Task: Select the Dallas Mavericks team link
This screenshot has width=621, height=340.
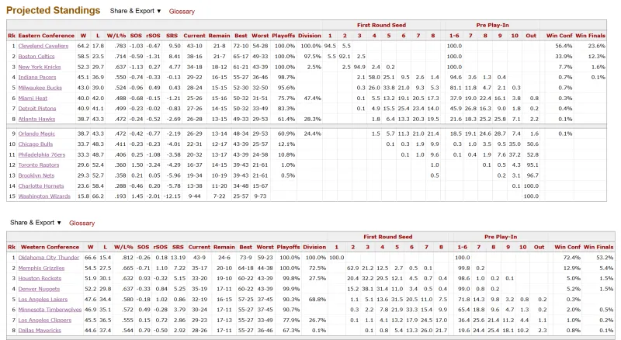Action: (40, 331)
